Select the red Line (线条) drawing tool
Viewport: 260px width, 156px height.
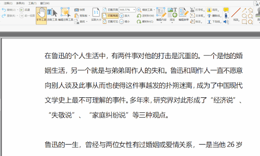click(236, 14)
